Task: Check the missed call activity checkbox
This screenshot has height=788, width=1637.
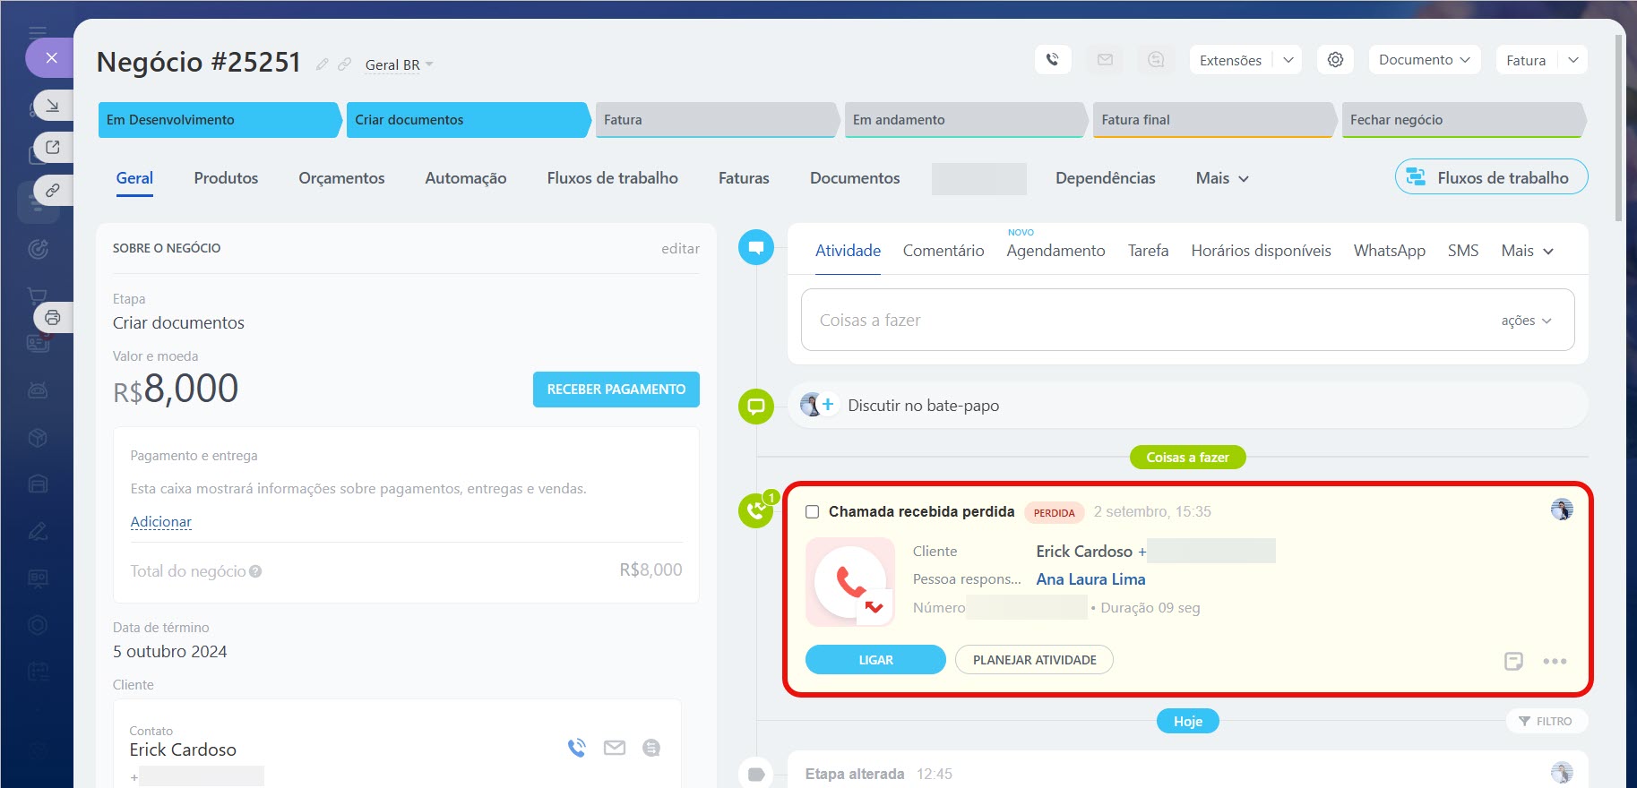Action: (813, 512)
